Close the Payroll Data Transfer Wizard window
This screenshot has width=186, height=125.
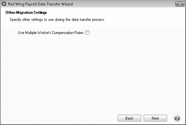coord(180,4)
